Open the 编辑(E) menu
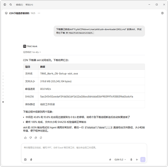 pos(19,5)
